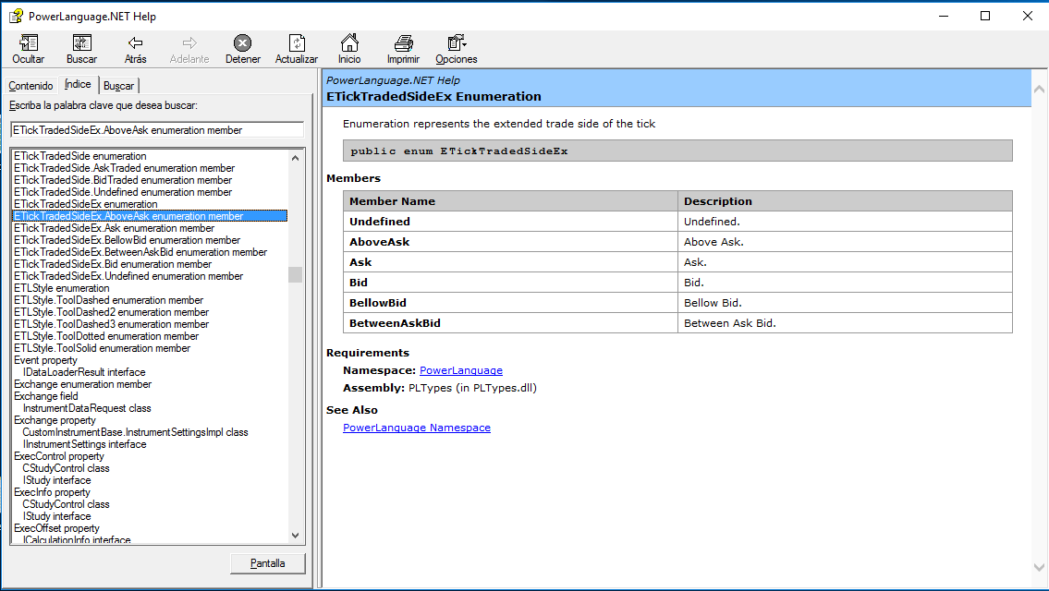Select ETLStyle.ToolDashed3 enumeration member
The image size is (1049, 591).
111,324
